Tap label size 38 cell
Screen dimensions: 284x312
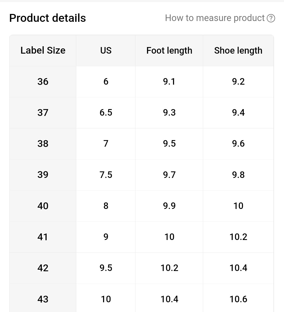point(43,144)
